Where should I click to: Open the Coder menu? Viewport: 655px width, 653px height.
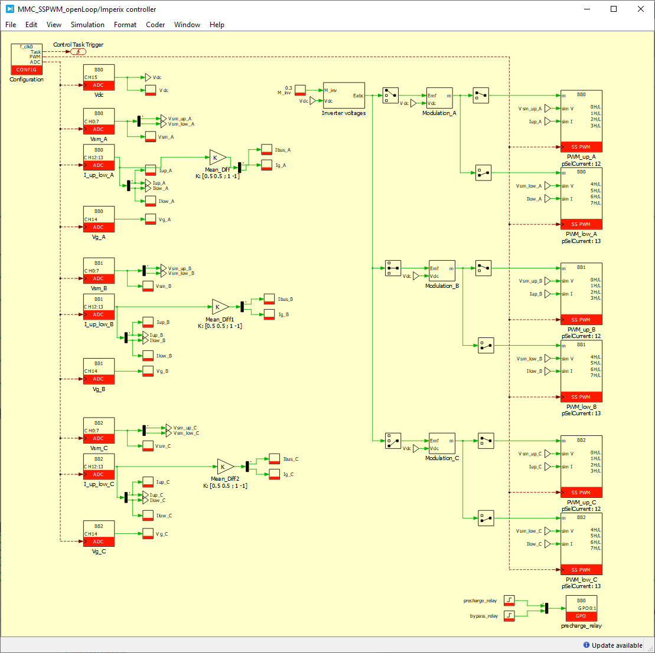[x=155, y=25]
